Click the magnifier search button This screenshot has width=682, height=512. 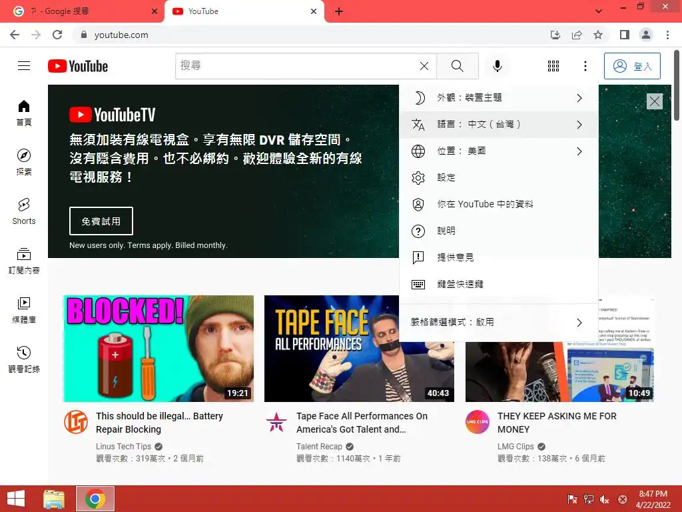pyautogui.click(x=457, y=66)
